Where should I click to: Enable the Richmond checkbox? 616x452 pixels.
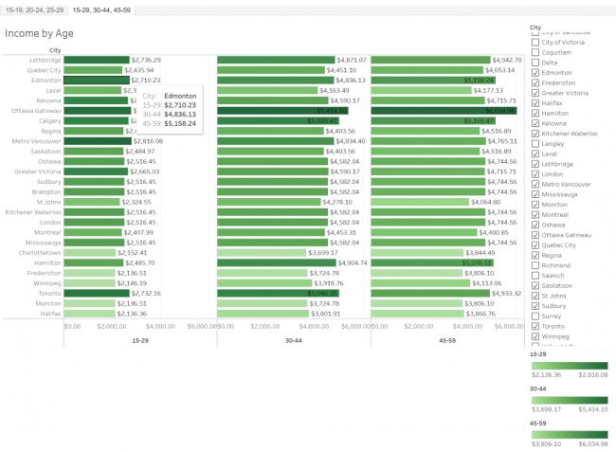coord(535,265)
